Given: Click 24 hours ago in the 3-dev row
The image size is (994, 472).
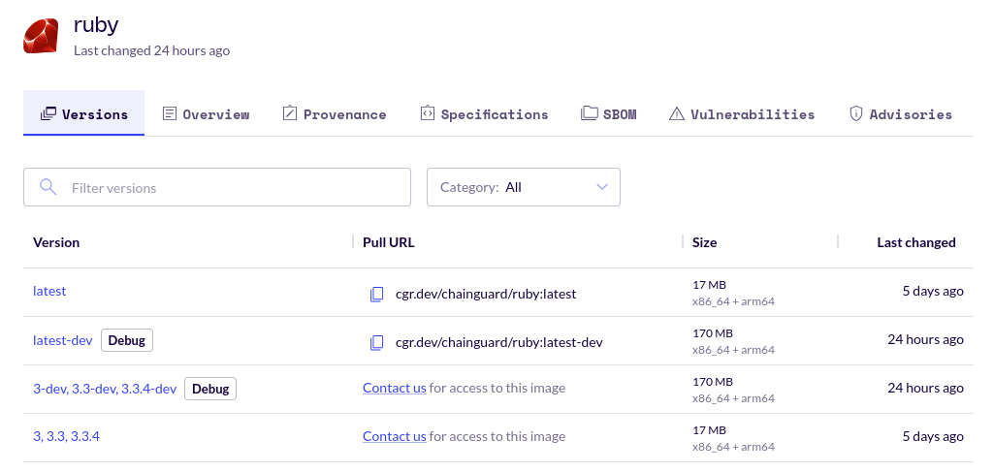Looking at the screenshot, I should 925,388.
